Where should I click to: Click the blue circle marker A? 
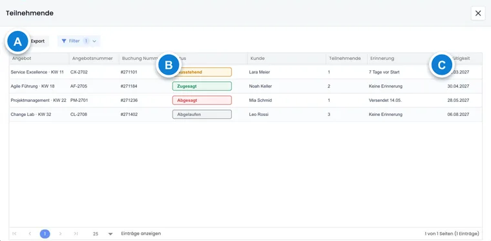pos(18,41)
